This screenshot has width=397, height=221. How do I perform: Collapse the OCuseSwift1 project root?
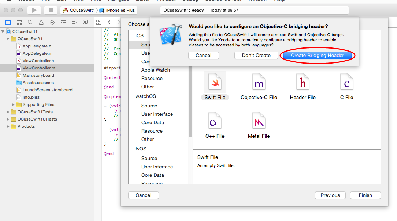[x=3, y=31]
